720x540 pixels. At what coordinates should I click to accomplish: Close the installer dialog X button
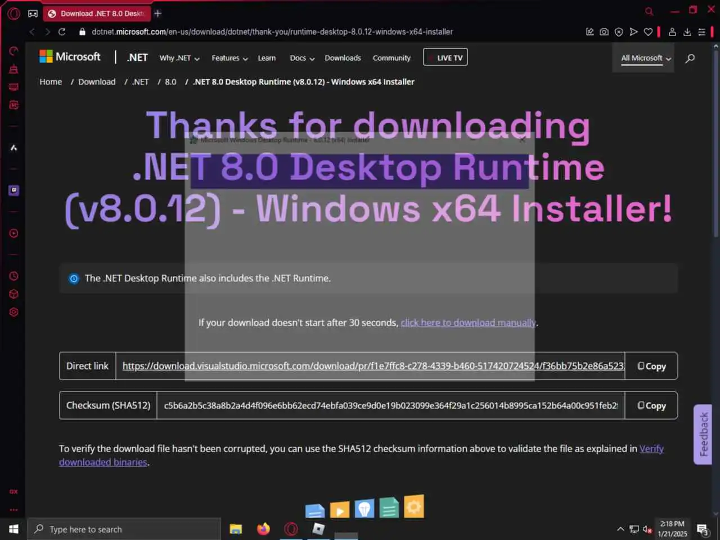pyautogui.click(x=522, y=139)
